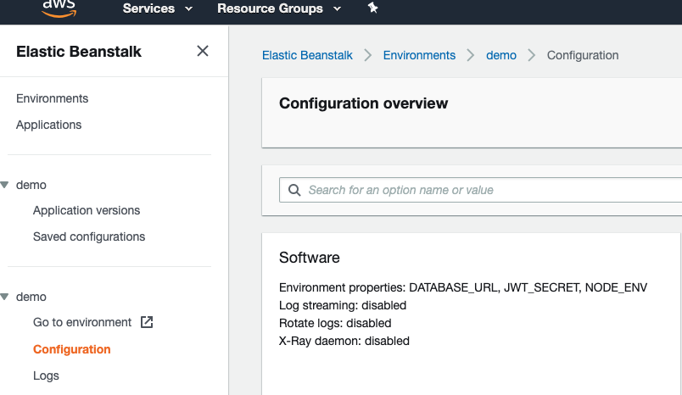Click the external link icon beside Go to environment
Screen dimensions: 682x395
click(147, 322)
